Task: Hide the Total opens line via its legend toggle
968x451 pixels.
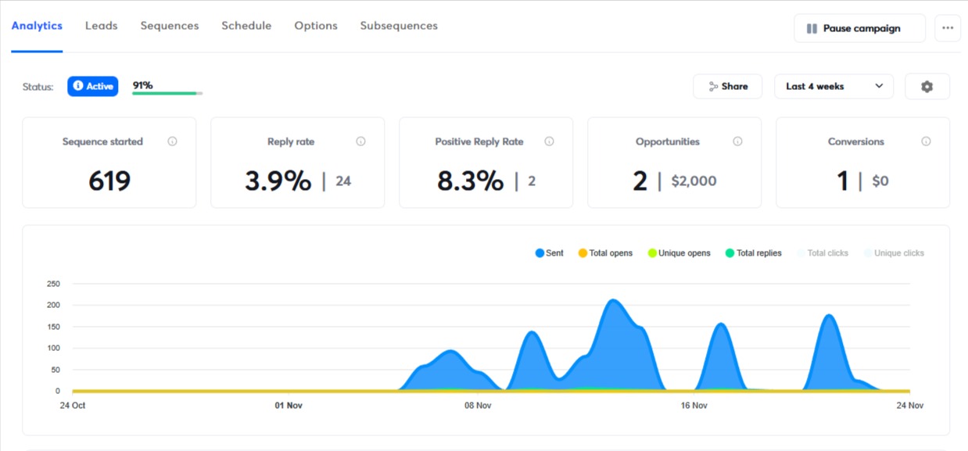Action: (606, 252)
